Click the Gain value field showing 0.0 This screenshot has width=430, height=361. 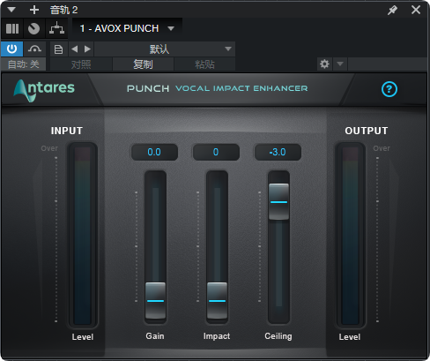point(154,152)
